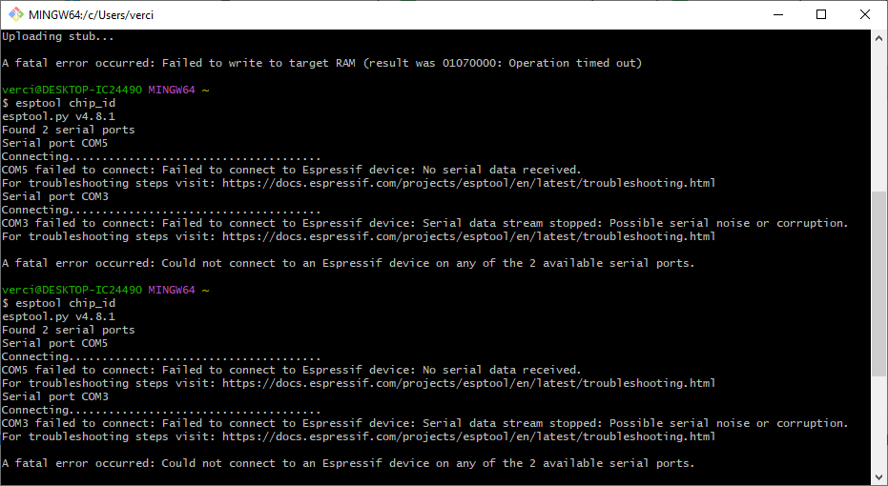This screenshot has width=888, height=486.
Task: Click the 'Failed to write to target RAM' error line
Action: pyautogui.click(x=321, y=63)
